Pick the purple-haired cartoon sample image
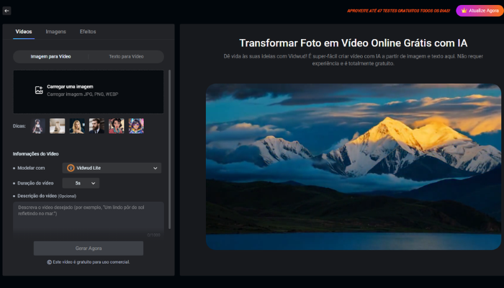The height and width of the screenshot is (288, 504). click(136, 126)
